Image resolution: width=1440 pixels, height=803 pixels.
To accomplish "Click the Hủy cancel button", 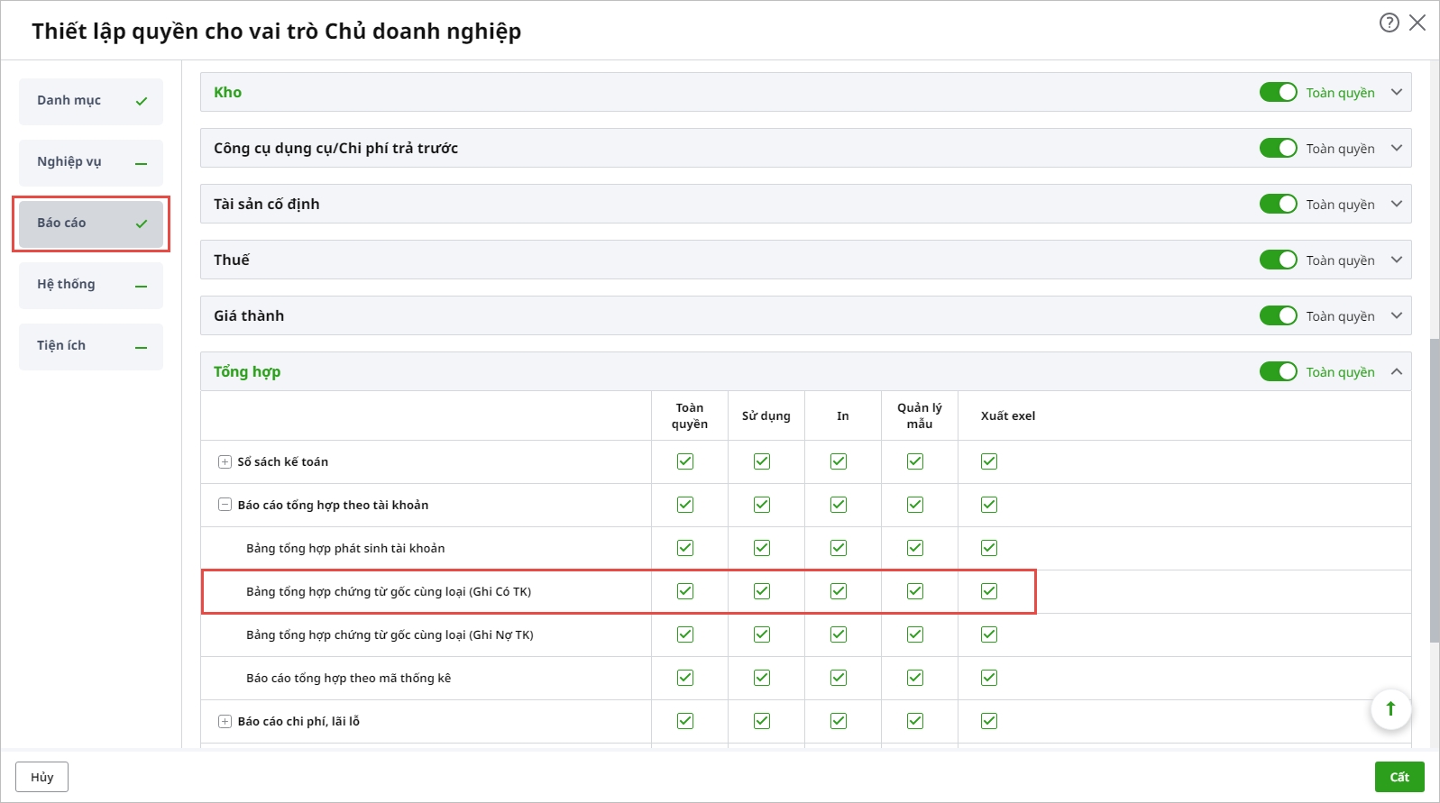I will [x=41, y=777].
